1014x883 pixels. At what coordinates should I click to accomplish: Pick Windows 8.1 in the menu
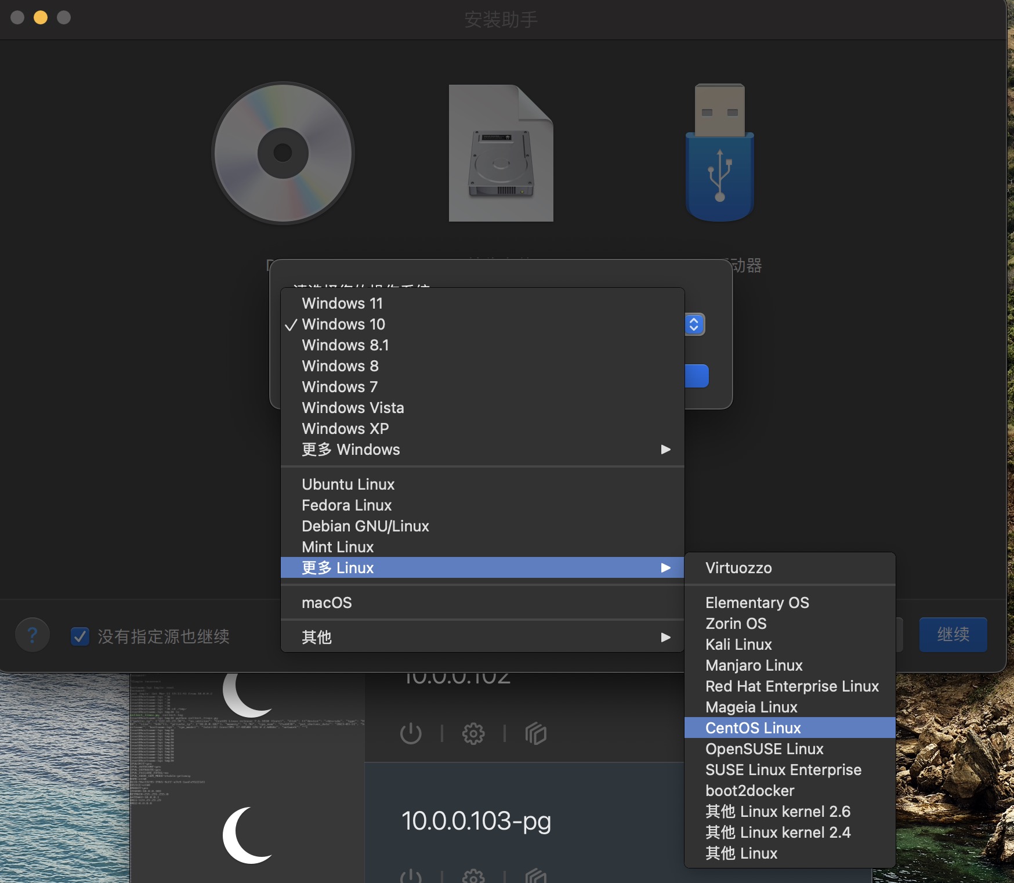point(483,345)
